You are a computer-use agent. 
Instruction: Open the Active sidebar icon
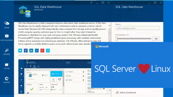(7, 66)
